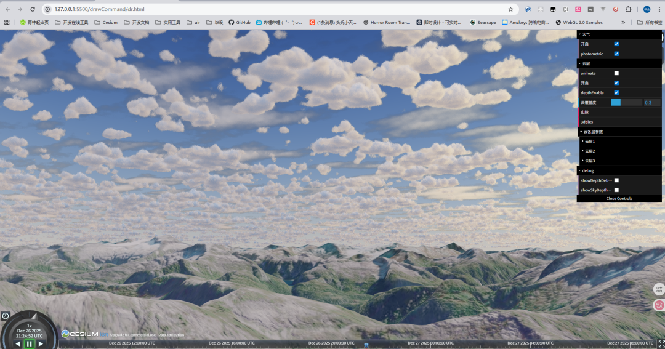Collapse the 大气 folder
This screenshot has height=349, width=665.
[x=619, y=34]
